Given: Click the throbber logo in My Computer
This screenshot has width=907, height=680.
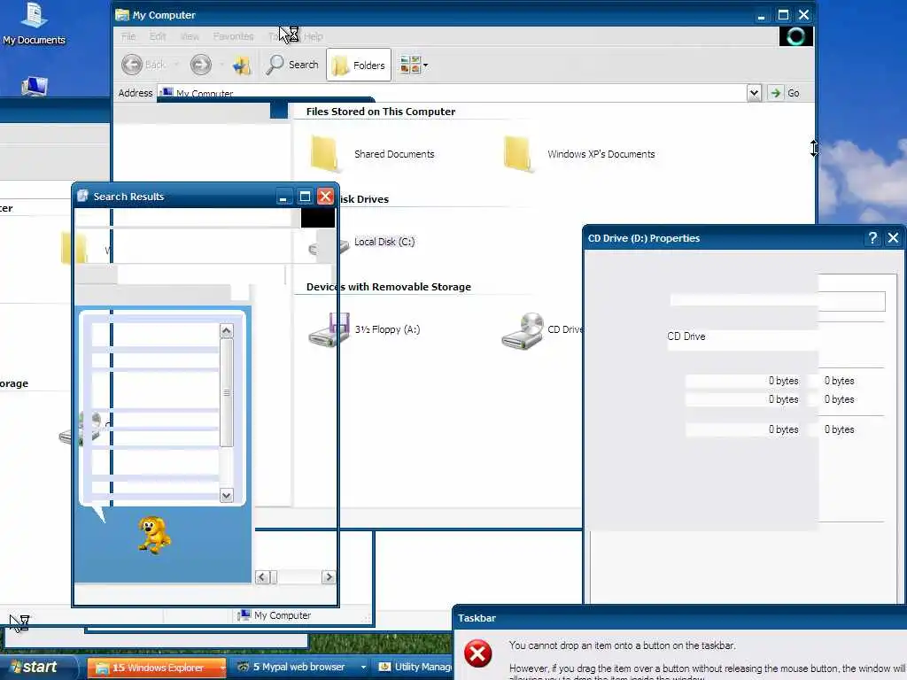Looking at the screenshot, I should pyautogui.click(x=796, y=36).
